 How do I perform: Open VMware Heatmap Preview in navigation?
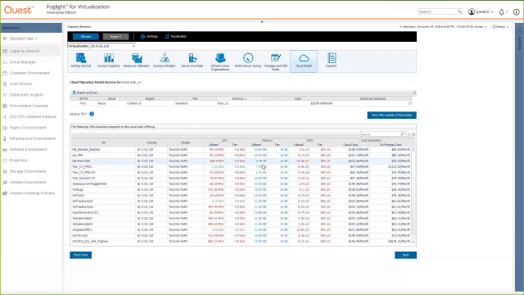[x=31, y=193]
